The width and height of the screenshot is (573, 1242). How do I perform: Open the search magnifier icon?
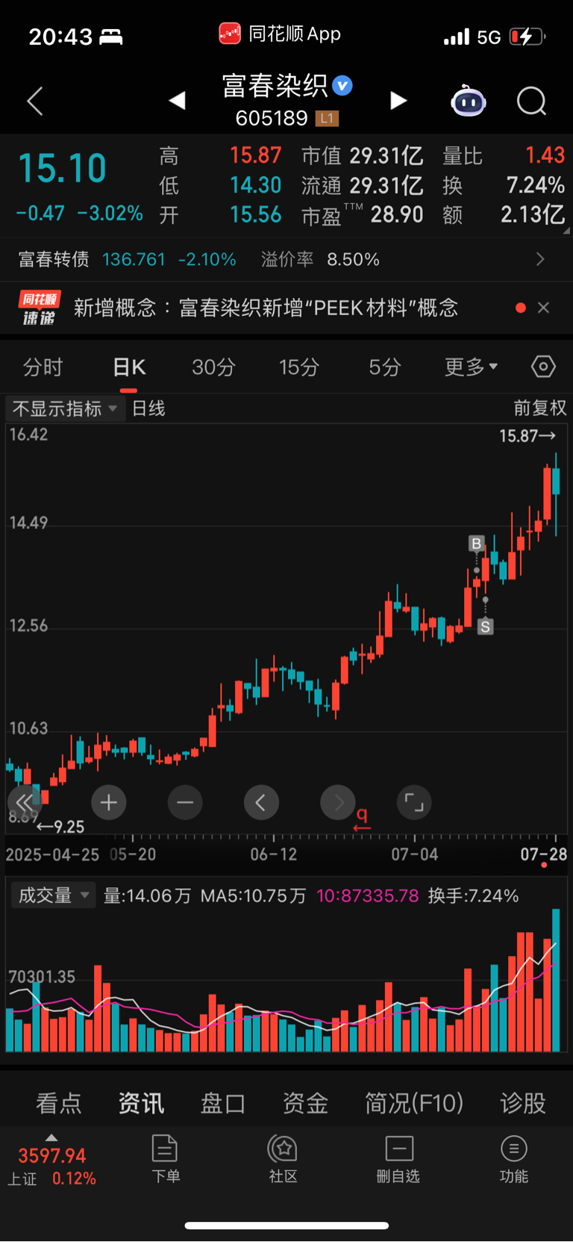coord(532,101)
